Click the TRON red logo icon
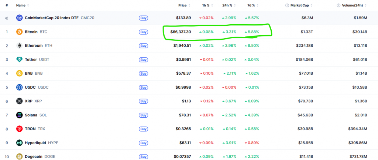This screenshot has height=160, width=378. pyautogui.click(x=19, y=129)
